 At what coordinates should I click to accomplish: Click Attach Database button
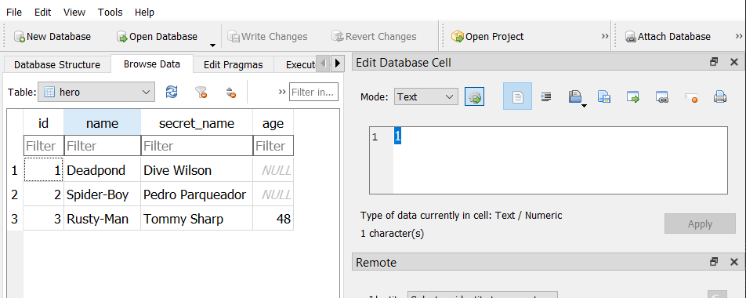point(668,37)
